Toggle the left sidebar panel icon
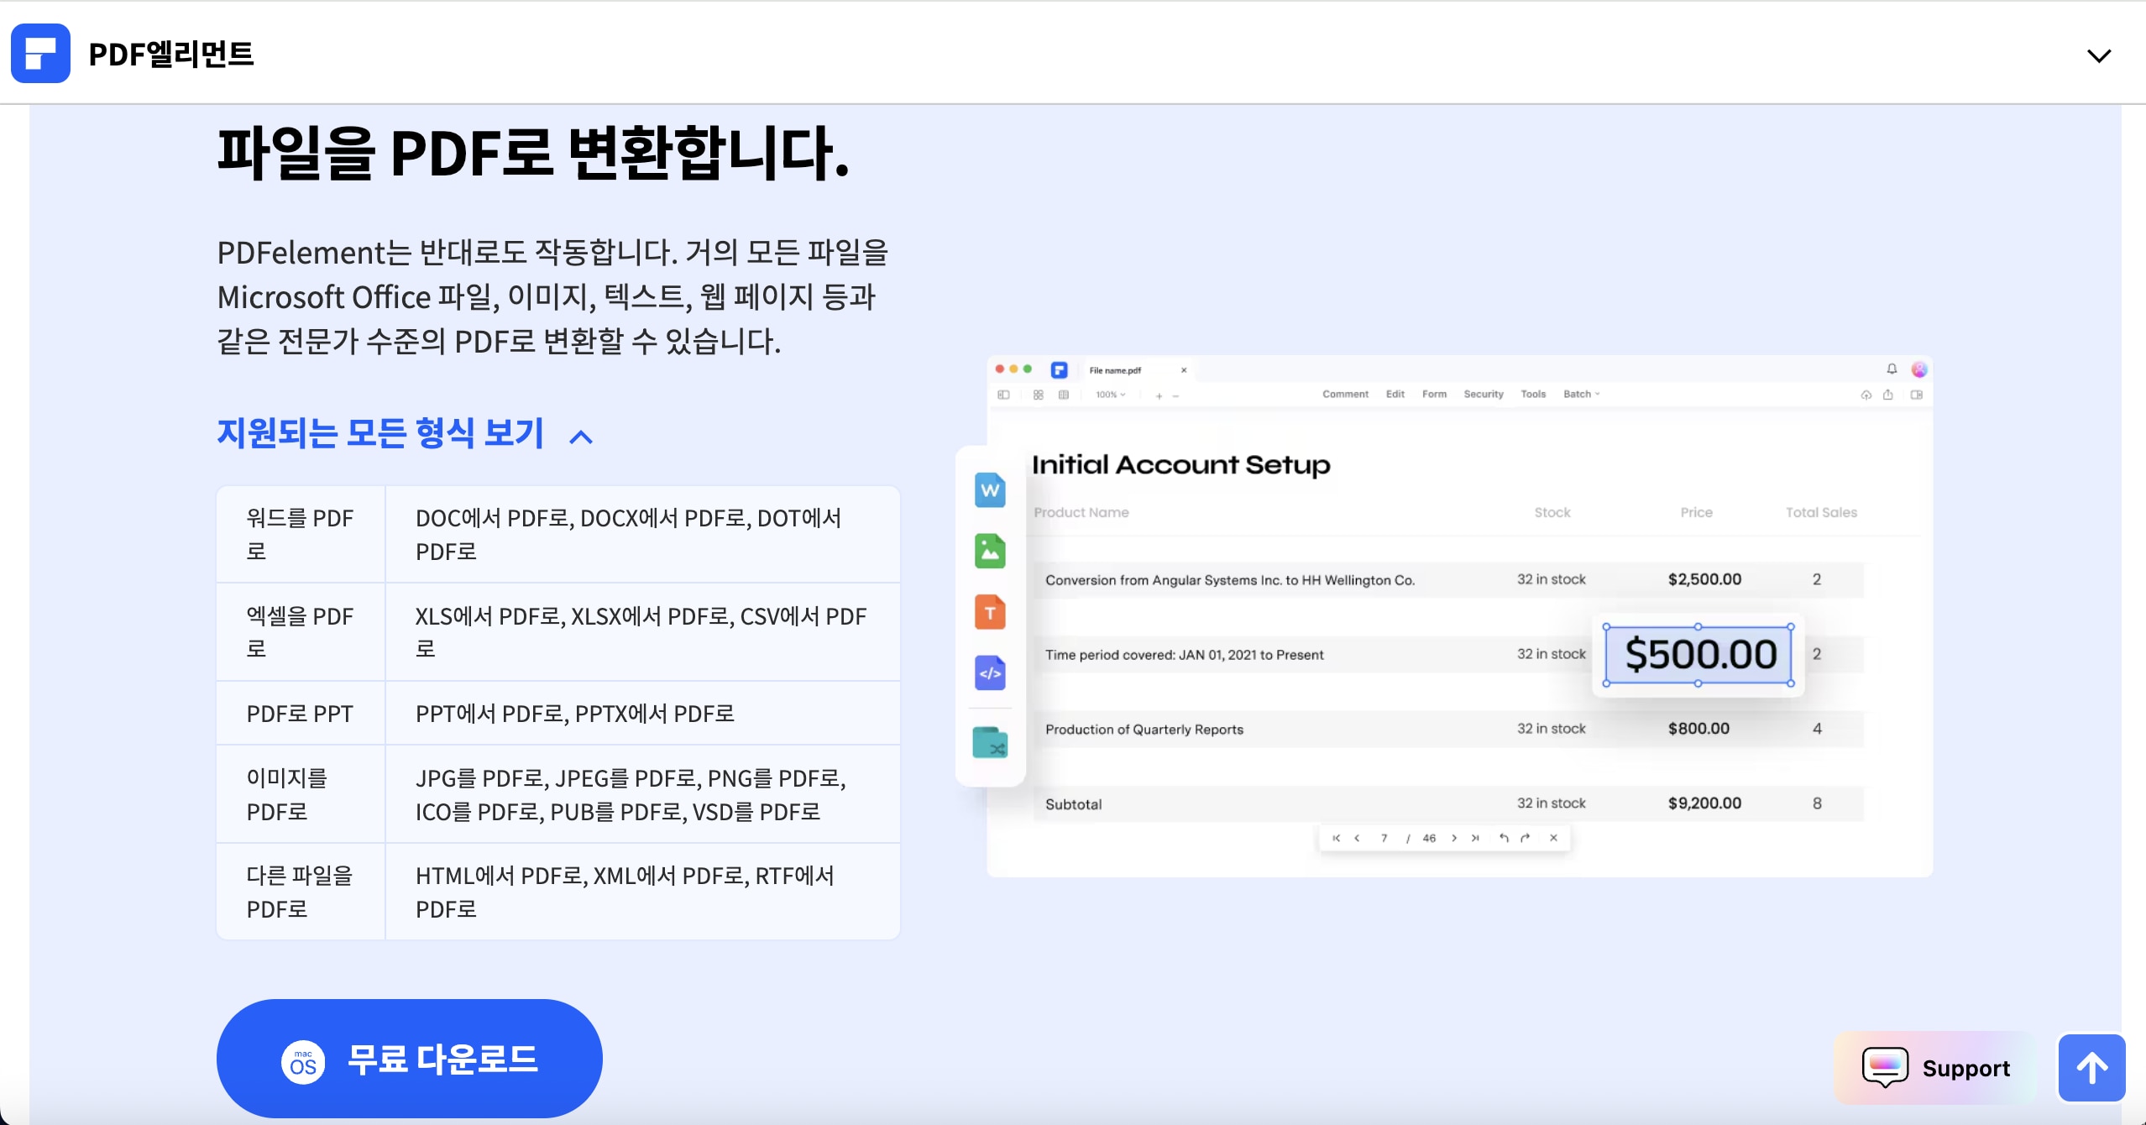Screen dimensions: 2146x1125 click(1003, 395)
